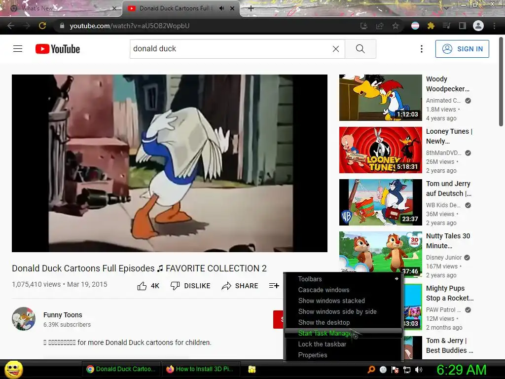Open the Looney Tunes video title
Image resolution: width=505 pixels, height=379 pixels.
pyautogui.click(x=449, y=136)
